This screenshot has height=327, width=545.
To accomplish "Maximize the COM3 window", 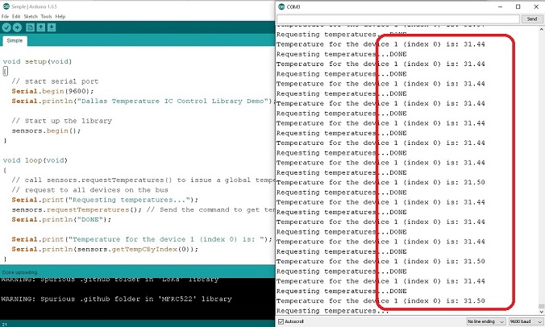I will pos(518,6).
